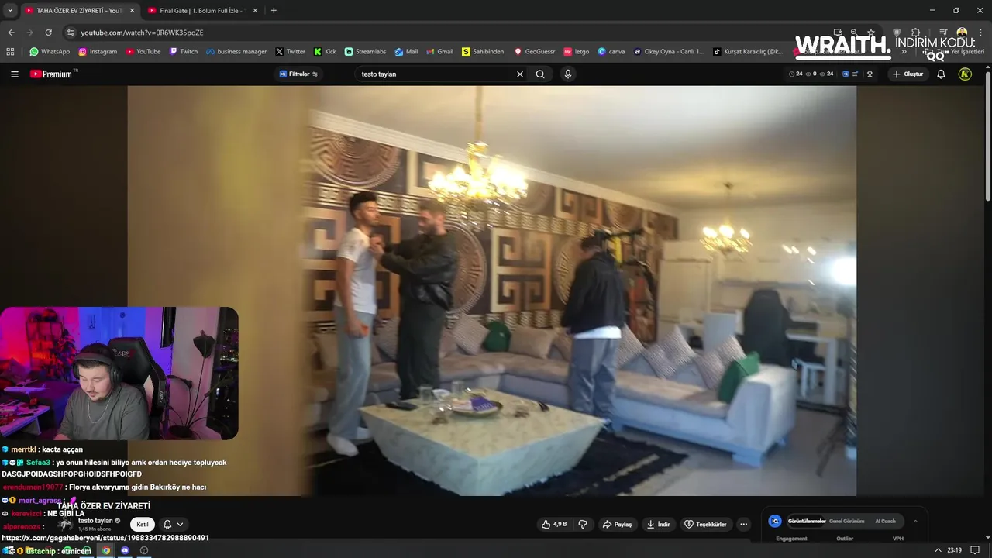
Task: Open the Twitter bookmark
Action: [291, 52]
